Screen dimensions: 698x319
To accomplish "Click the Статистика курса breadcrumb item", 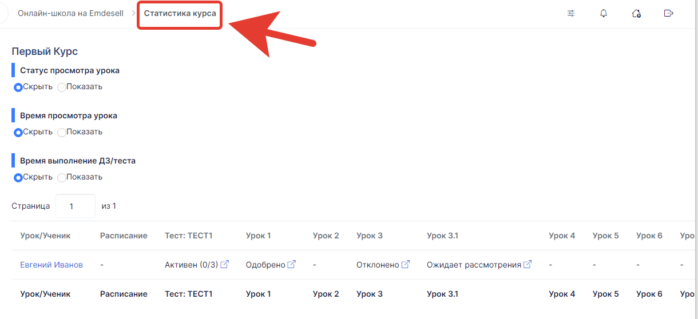I will click(180, 13).
